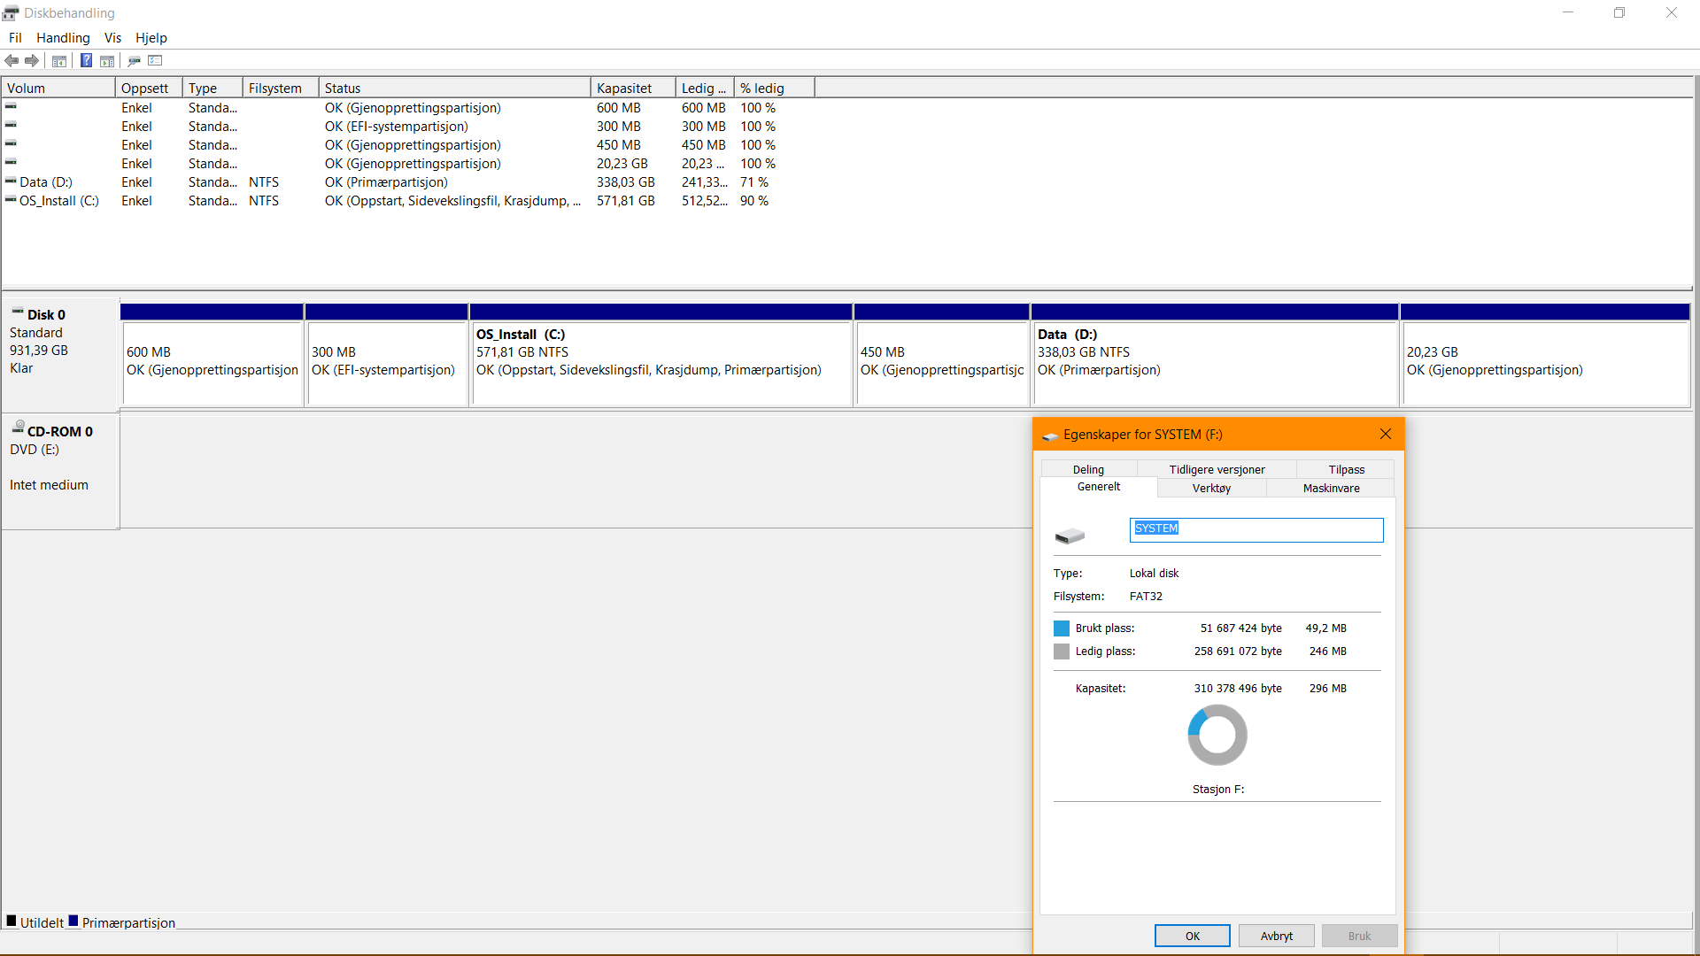
Task: Click the FAT32 file system value
Action: [x=1146, y=597]
